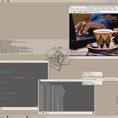
Task: Open Konqueror Tools menu
Action: (97, 9)
